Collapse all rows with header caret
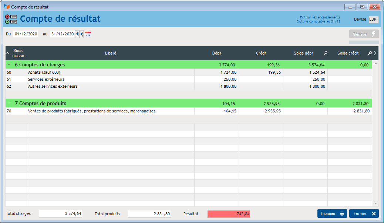384x223 pixels. tap(8, 53)
